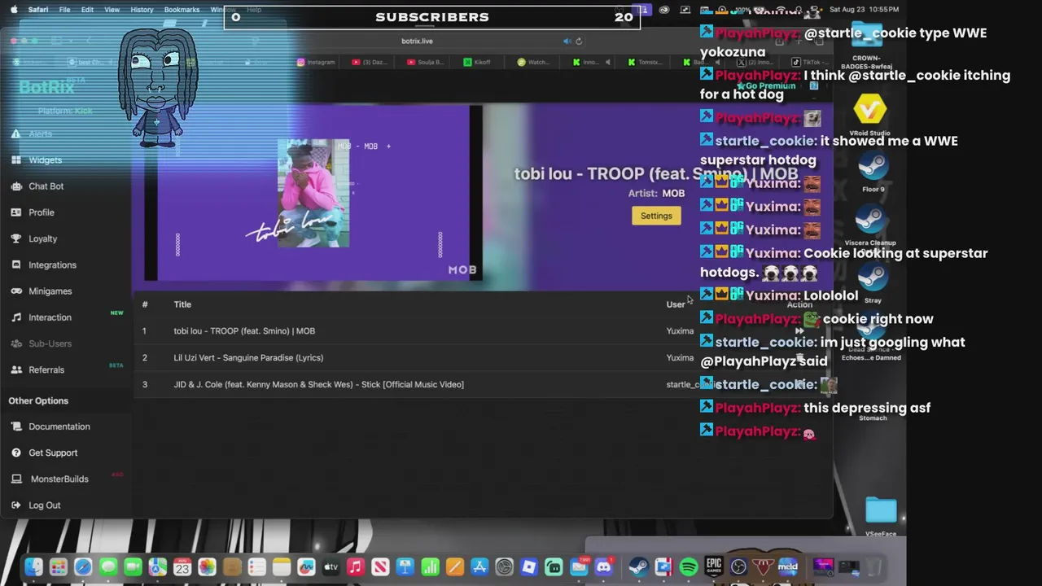Switch to the Watch... tab
The height and width of the screenshot is (586, 1042).
(x=534, y=62)
